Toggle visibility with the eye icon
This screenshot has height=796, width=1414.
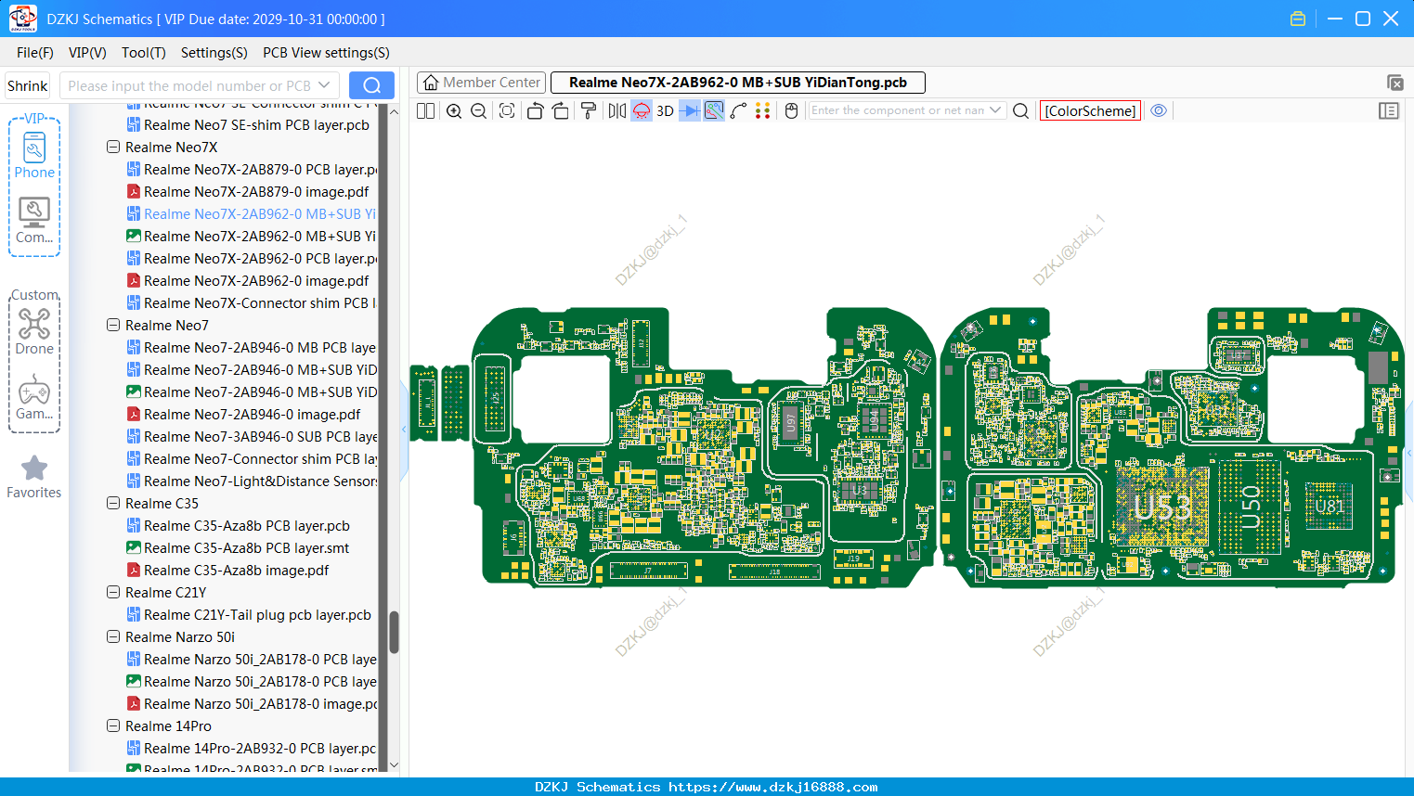point(1159,110)
